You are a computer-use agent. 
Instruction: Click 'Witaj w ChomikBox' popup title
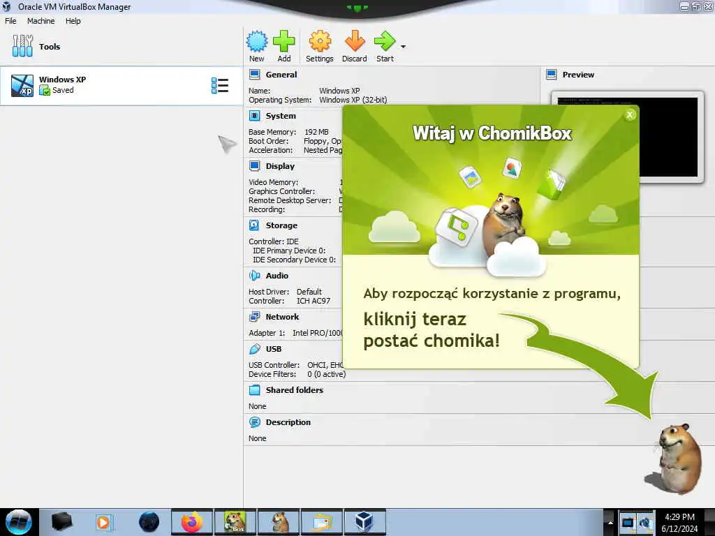[492, 133]
